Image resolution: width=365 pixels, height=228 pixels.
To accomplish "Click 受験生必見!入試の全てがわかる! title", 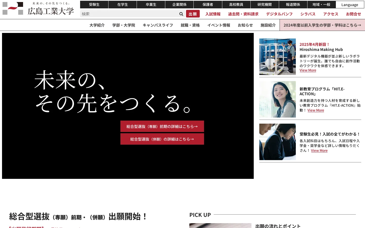I will [330, 134].
